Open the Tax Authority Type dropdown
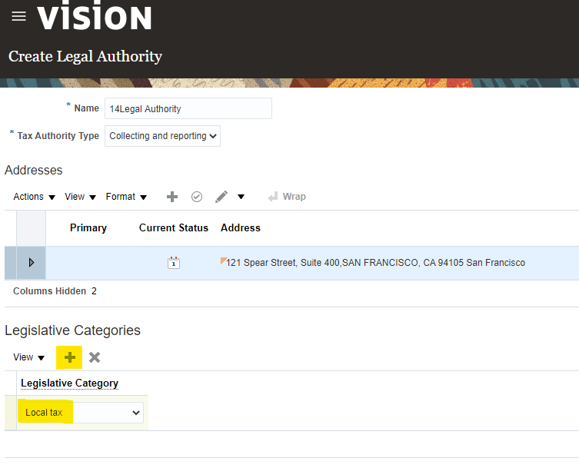 pos(162,136)
